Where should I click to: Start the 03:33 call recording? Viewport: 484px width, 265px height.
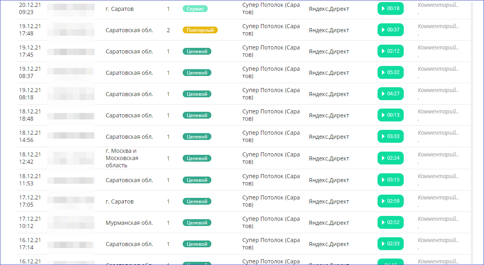[390, 136]
